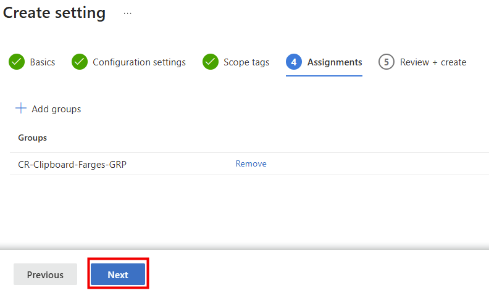Image resolution: width=489 pixels, height=293 pixels.
Task: Click the Create setting page title
Action: pos(54,13)
